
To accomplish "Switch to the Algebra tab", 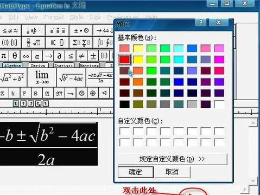I will pos(12,66).
